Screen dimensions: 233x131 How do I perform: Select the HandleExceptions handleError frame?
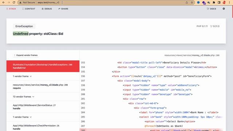click(43, 66)
